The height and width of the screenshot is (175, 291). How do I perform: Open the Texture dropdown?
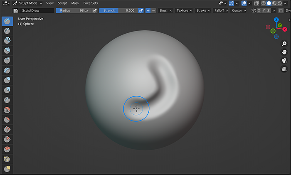coord(184,10)
